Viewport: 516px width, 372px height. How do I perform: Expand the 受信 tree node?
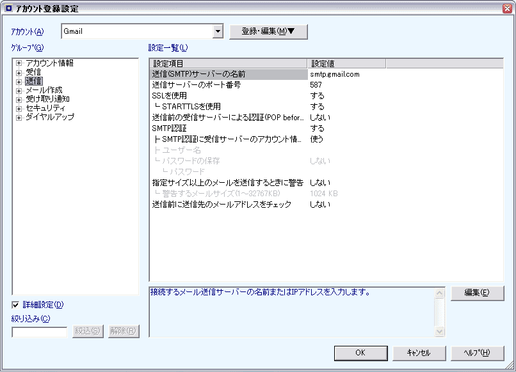tap(19, 72)
